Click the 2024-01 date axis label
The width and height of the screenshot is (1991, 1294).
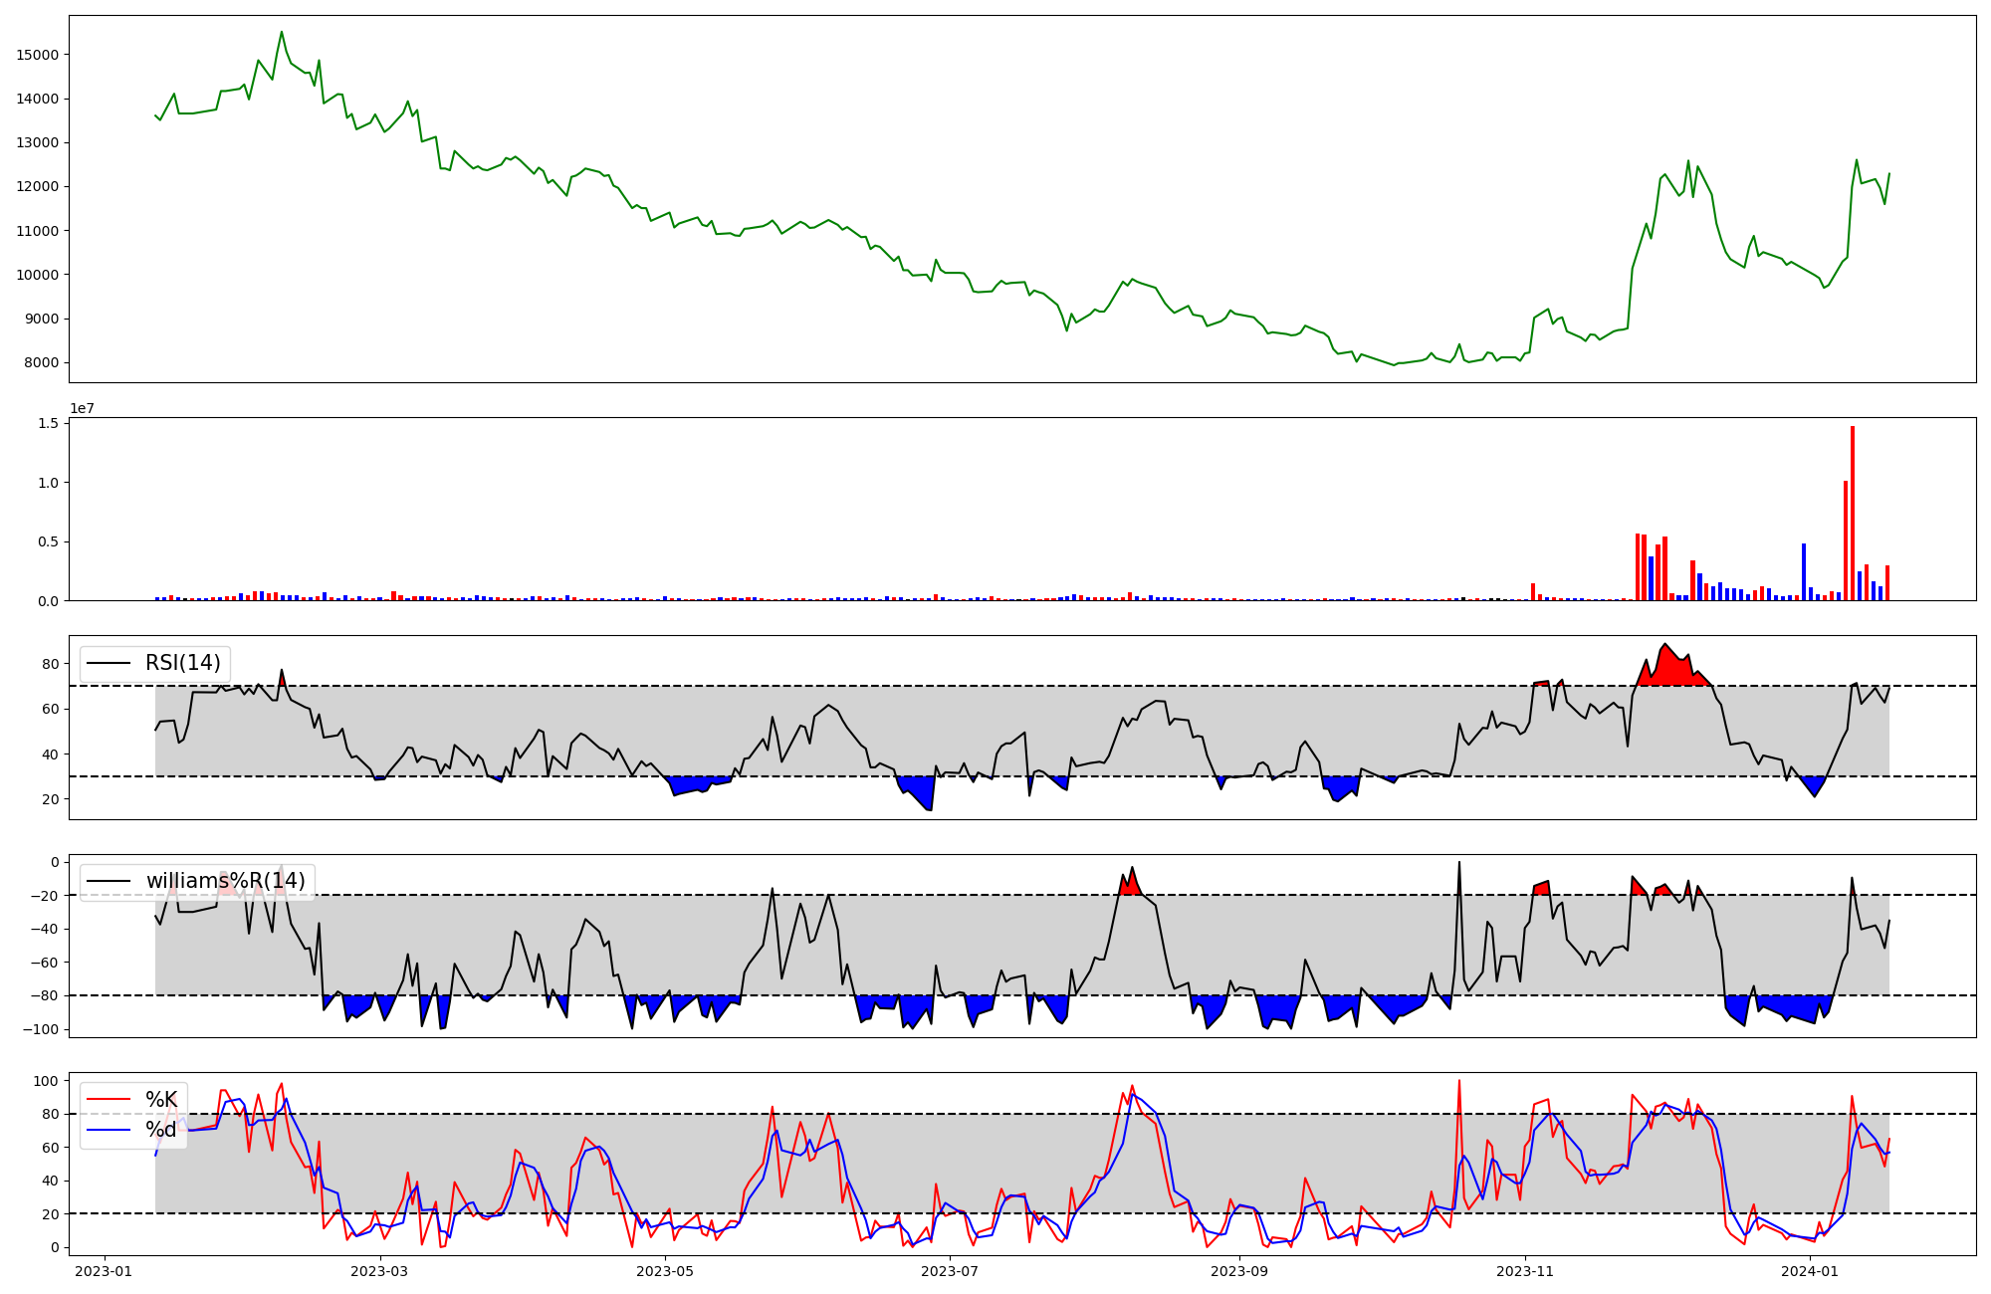click(x=1809, y=1271)
